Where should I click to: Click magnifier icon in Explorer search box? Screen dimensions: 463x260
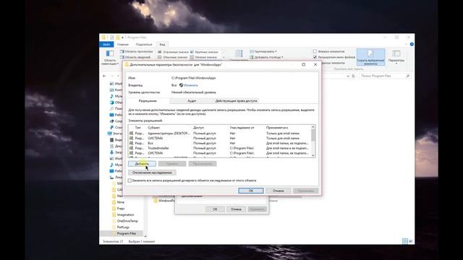click(x=408, y=76)
